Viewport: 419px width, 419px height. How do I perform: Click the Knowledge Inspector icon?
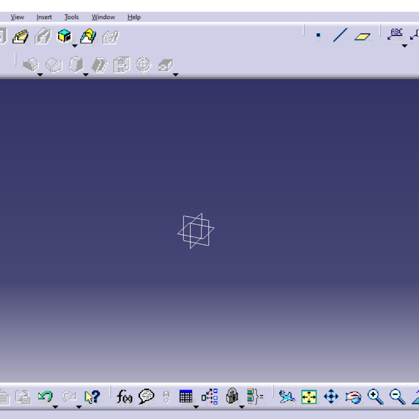pos(209,396)
